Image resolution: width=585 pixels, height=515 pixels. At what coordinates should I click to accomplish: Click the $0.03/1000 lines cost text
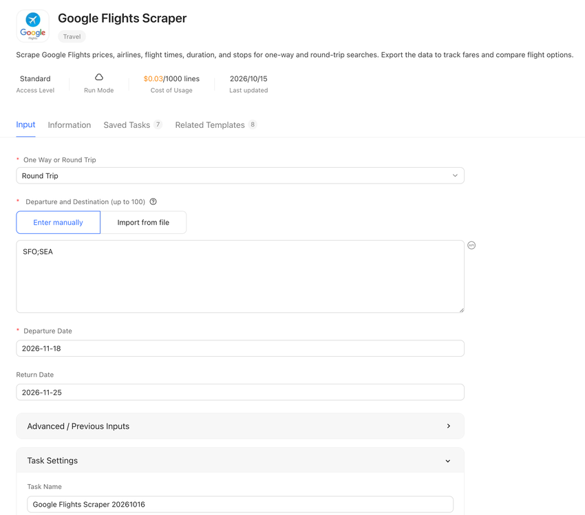coord(171,78)
